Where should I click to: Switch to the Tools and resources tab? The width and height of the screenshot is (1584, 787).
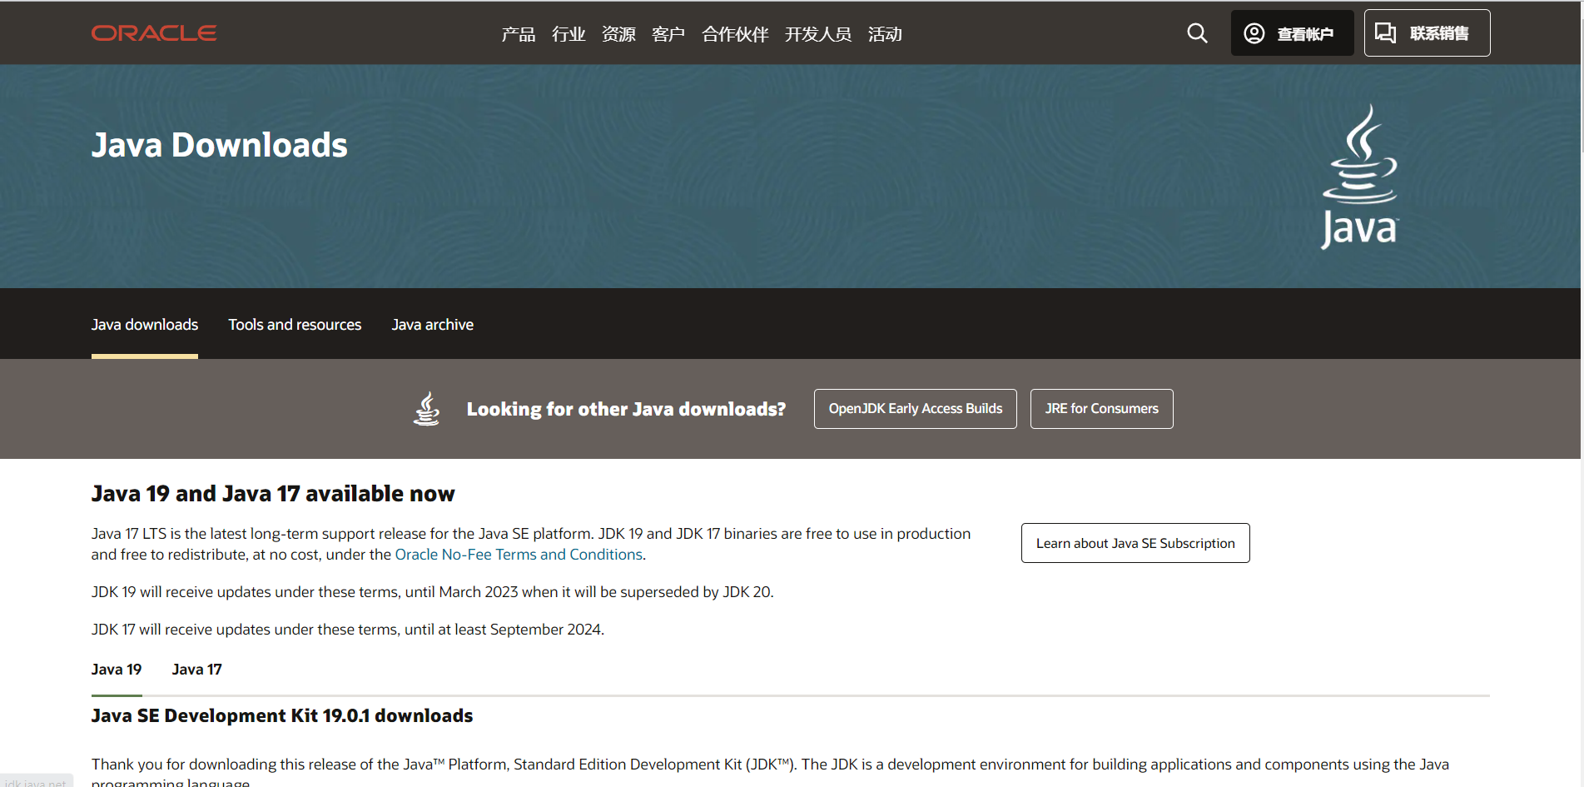tap(295, 325)
